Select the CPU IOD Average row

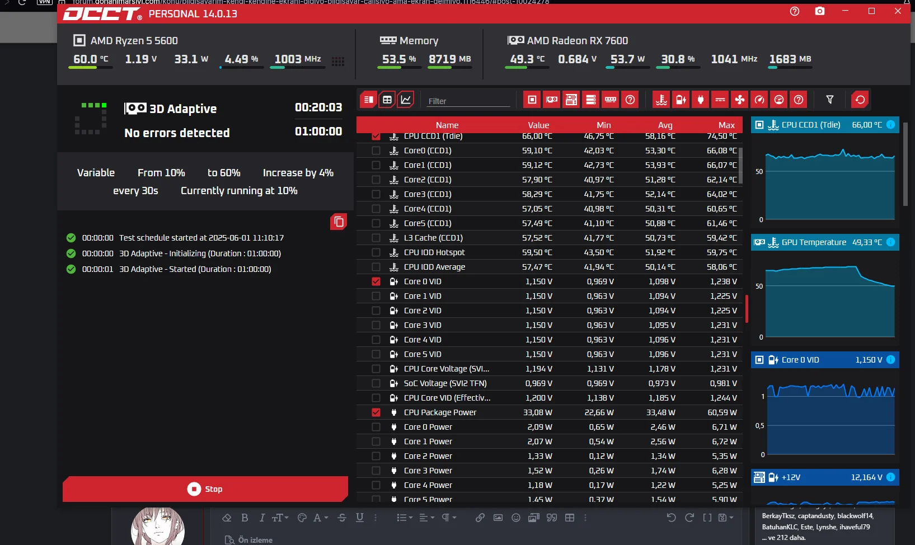tap(550, 267)
